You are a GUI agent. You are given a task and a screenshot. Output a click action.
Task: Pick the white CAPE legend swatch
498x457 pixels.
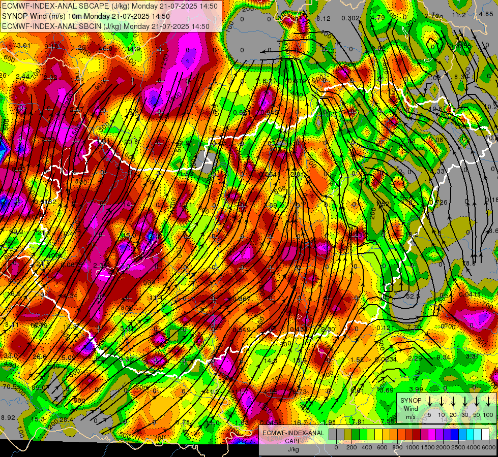coord(486,434)
